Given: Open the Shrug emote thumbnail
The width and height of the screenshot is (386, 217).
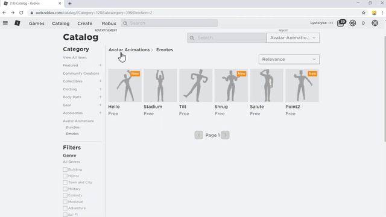Looking at the screenshot, I should tap(231, 85).
